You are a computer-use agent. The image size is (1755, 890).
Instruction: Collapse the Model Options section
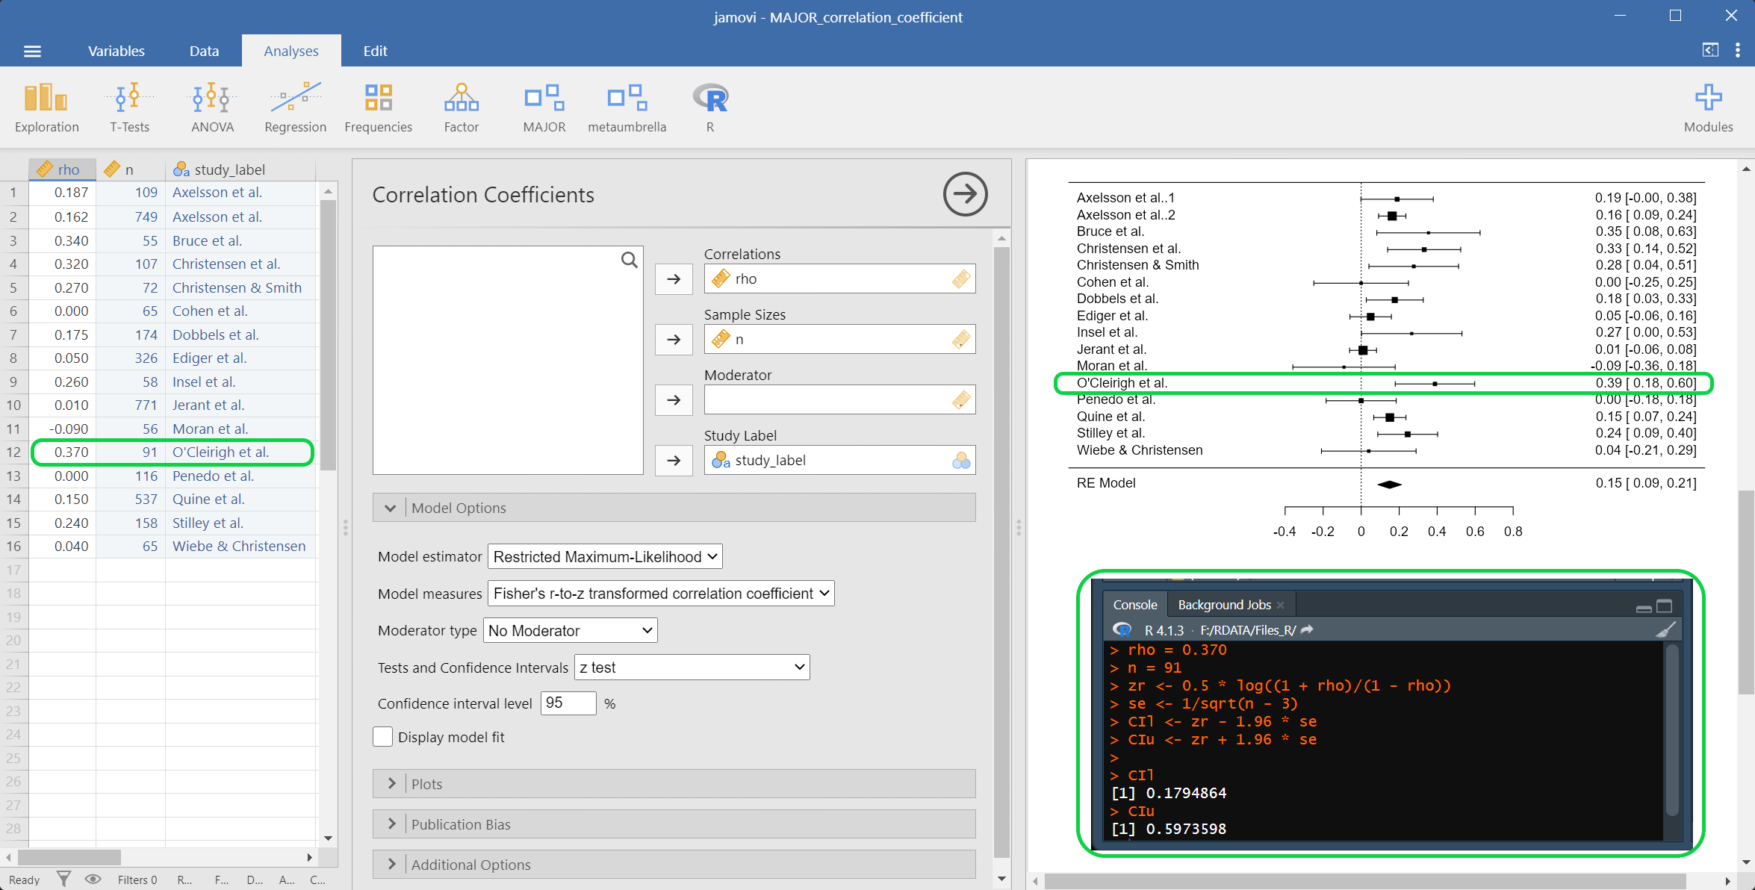(x=674, y=508)
